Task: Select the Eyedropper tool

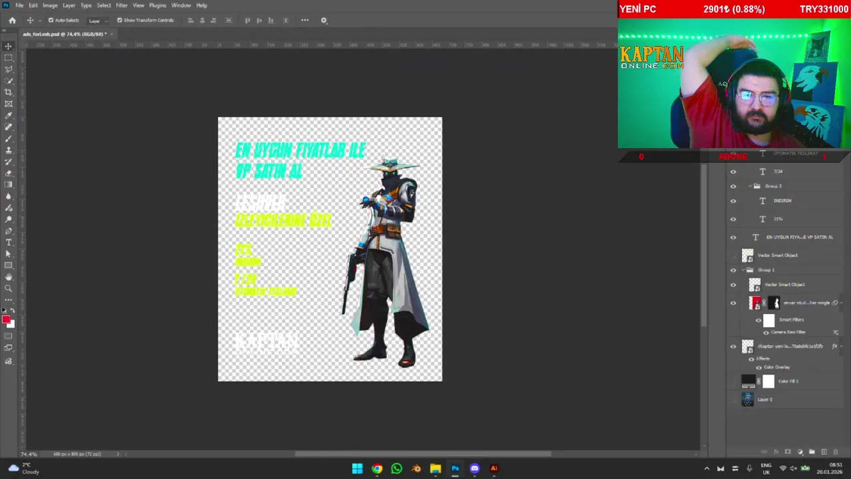Action: [x=9, y=115]
